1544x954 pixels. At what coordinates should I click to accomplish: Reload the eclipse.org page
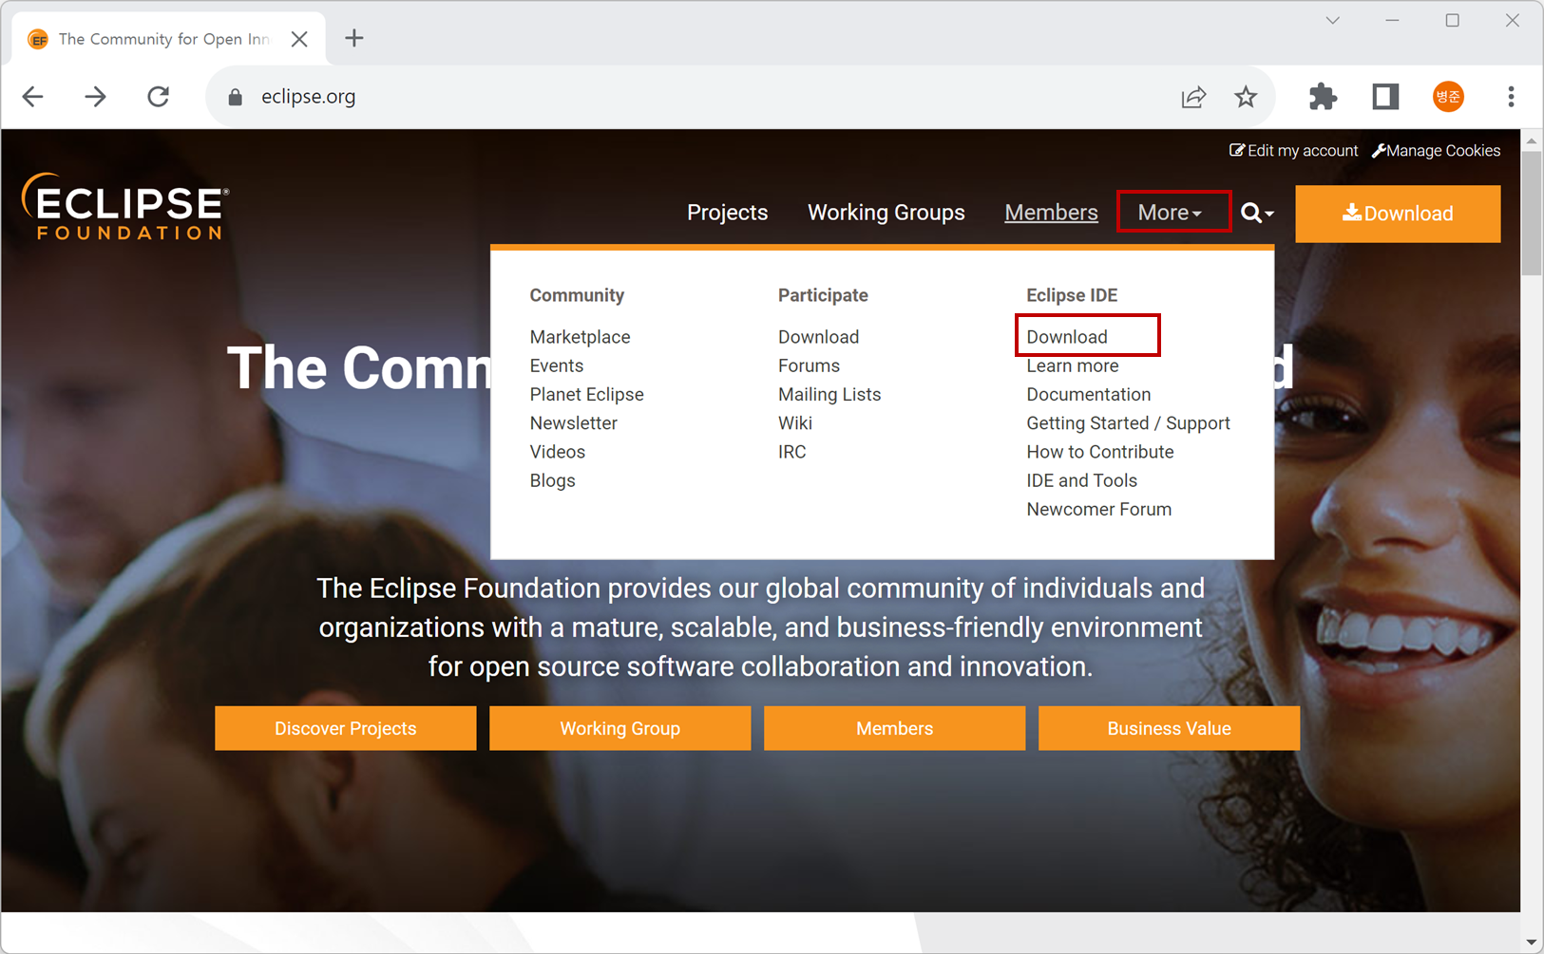[x=159, y=96]
